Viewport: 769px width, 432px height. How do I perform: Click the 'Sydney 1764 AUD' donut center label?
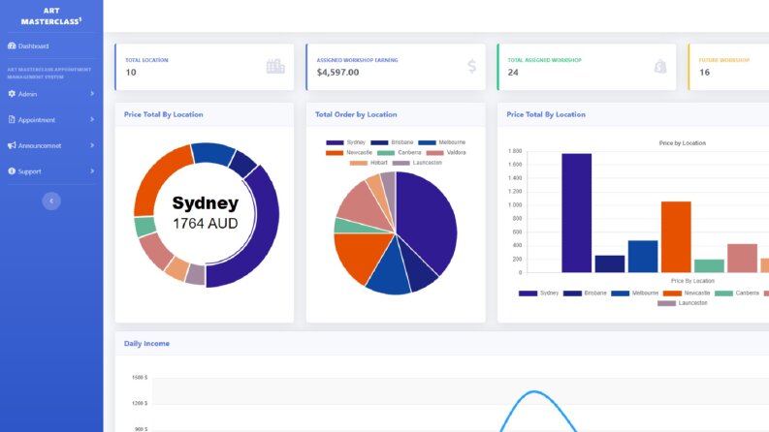click(x=205, y=212)
